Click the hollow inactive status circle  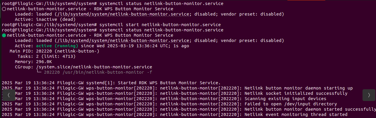[4, 9]
